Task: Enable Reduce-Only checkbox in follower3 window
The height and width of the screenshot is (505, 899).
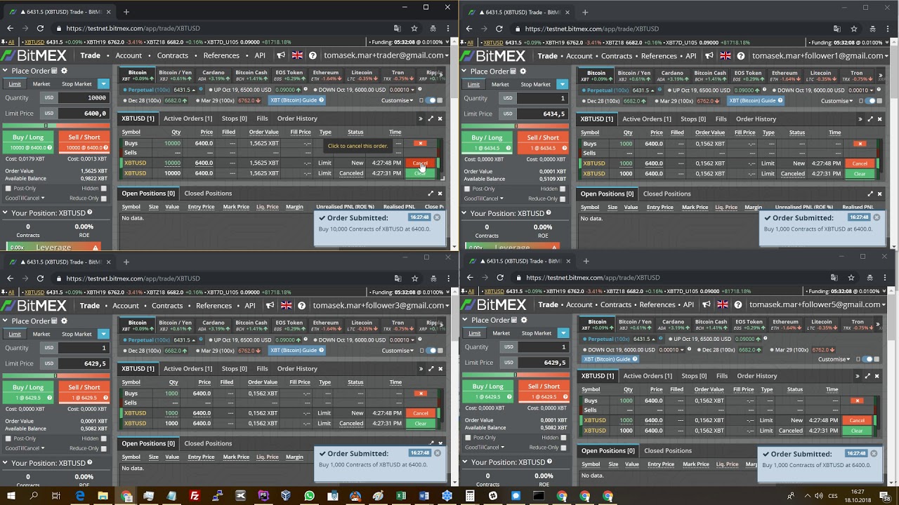Action: (103, 448)
